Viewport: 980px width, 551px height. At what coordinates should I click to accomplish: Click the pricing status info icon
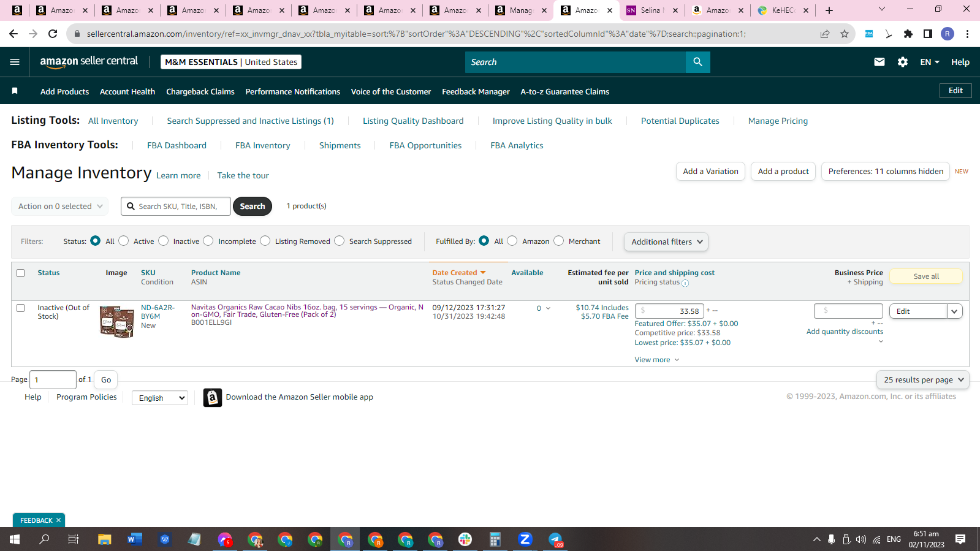click(x=685, y=283)
